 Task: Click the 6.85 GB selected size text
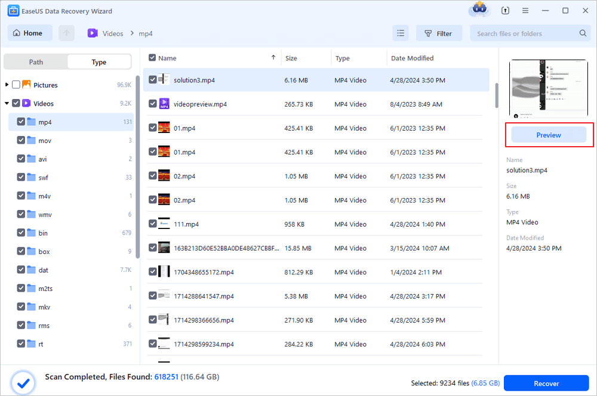point(485,383)
